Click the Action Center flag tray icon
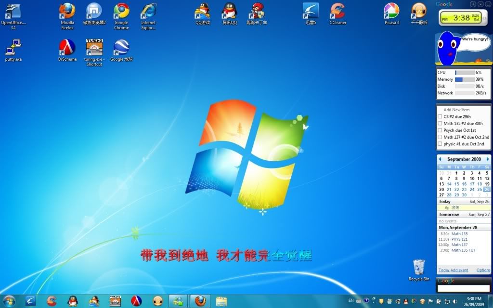The width and height of the screenshot is (493, 308). 430,301
